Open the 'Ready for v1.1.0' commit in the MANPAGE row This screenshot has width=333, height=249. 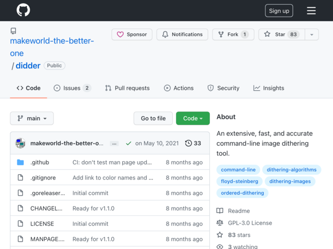94,239
